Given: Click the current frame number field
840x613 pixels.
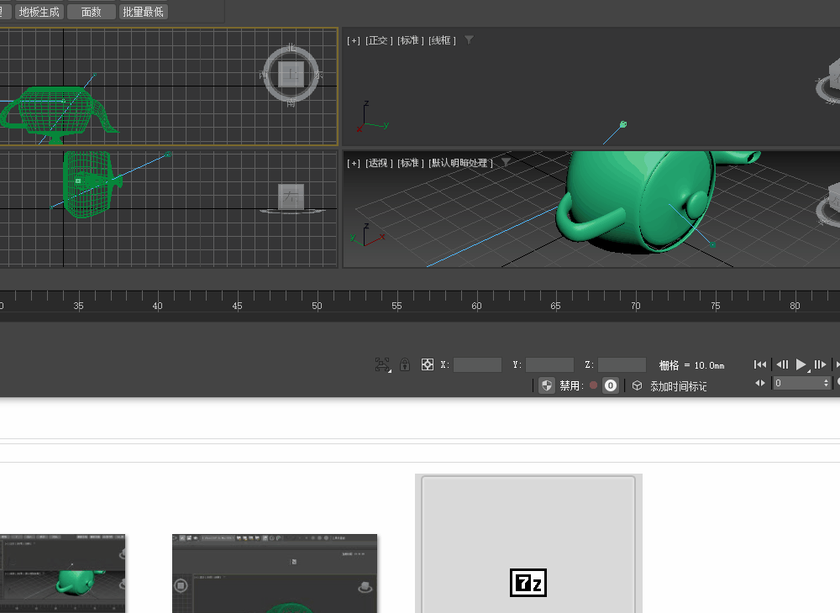Looking at the screenshot, I should 798,383.
